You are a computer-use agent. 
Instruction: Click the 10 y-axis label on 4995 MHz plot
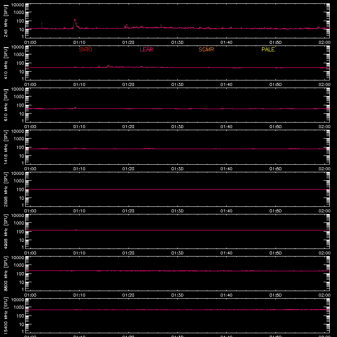(21, 240)
